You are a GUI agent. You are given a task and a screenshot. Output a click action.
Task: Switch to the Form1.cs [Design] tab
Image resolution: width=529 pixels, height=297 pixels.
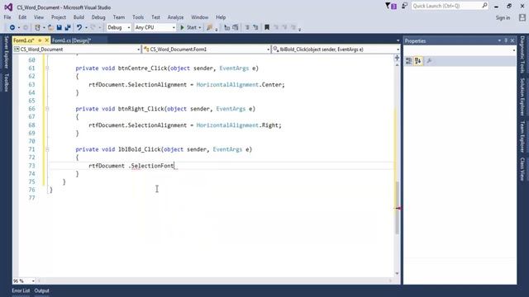[72, 40]
